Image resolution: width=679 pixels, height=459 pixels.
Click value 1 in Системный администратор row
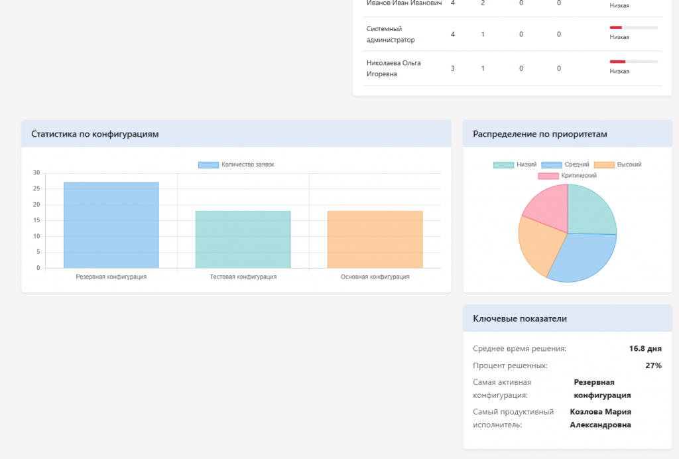click(x=483, y=34)
